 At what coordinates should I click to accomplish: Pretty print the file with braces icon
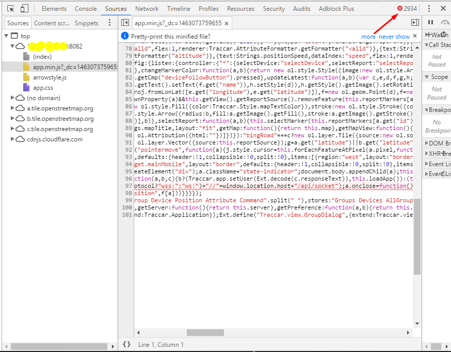tap(126, 344)
